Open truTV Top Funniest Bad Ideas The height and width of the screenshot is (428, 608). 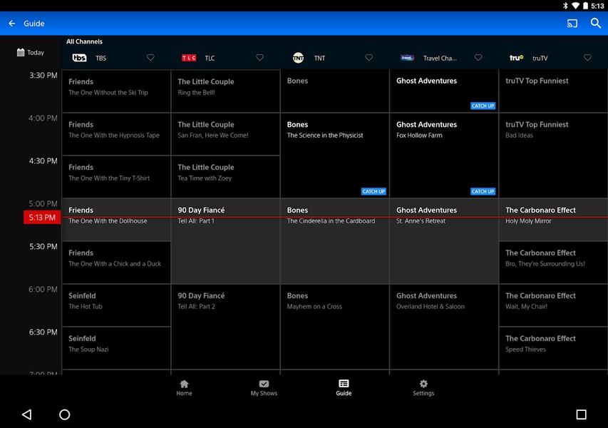[553, 156]
